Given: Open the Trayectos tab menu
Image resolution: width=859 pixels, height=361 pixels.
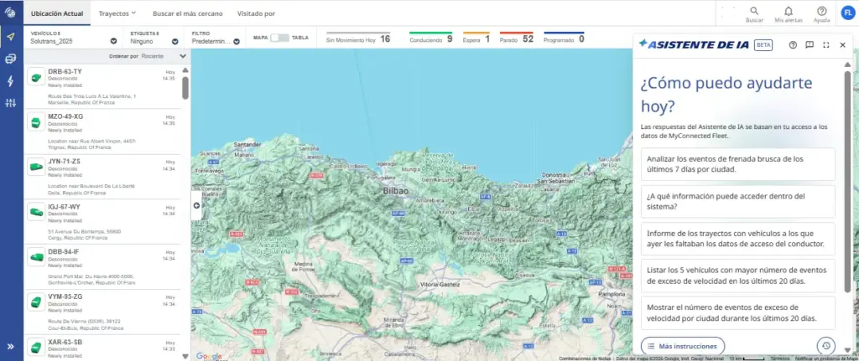Looking at the screenshot, I should [117, 13].
